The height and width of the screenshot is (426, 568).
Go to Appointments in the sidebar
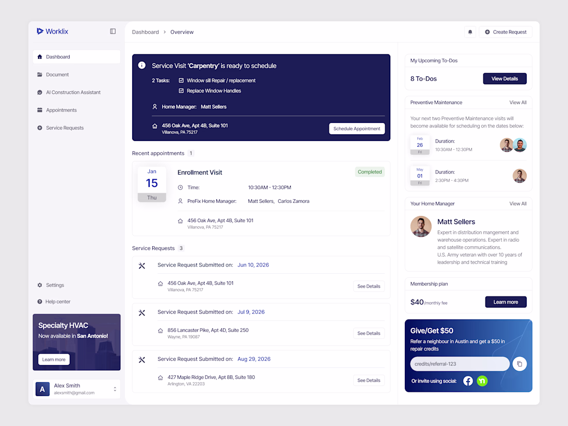coord(76,110)
